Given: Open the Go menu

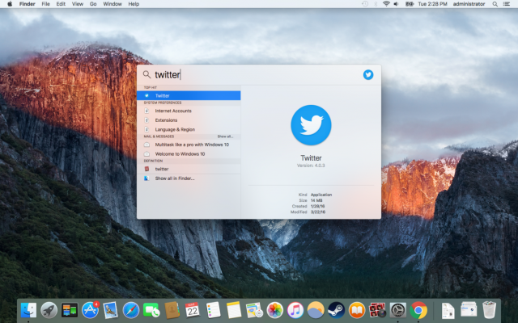Looking at the screenshot, I should (x=93, y=4).
